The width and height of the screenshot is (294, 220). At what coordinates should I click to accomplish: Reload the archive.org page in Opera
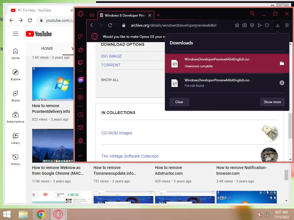(x=110, y=25)
